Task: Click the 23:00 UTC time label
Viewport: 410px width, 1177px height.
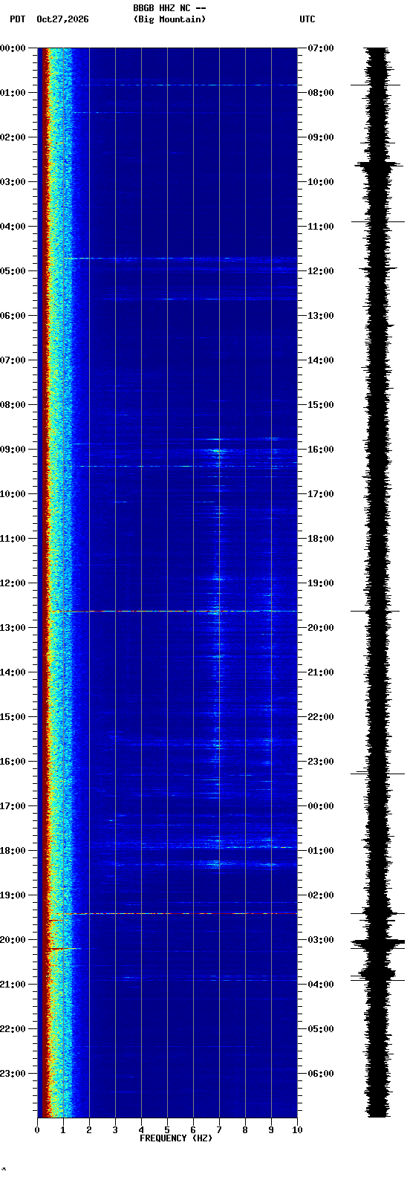Action: [x=321, y=762]
